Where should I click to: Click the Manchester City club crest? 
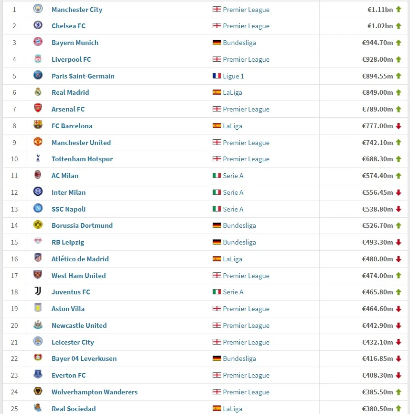click(38, 9)
